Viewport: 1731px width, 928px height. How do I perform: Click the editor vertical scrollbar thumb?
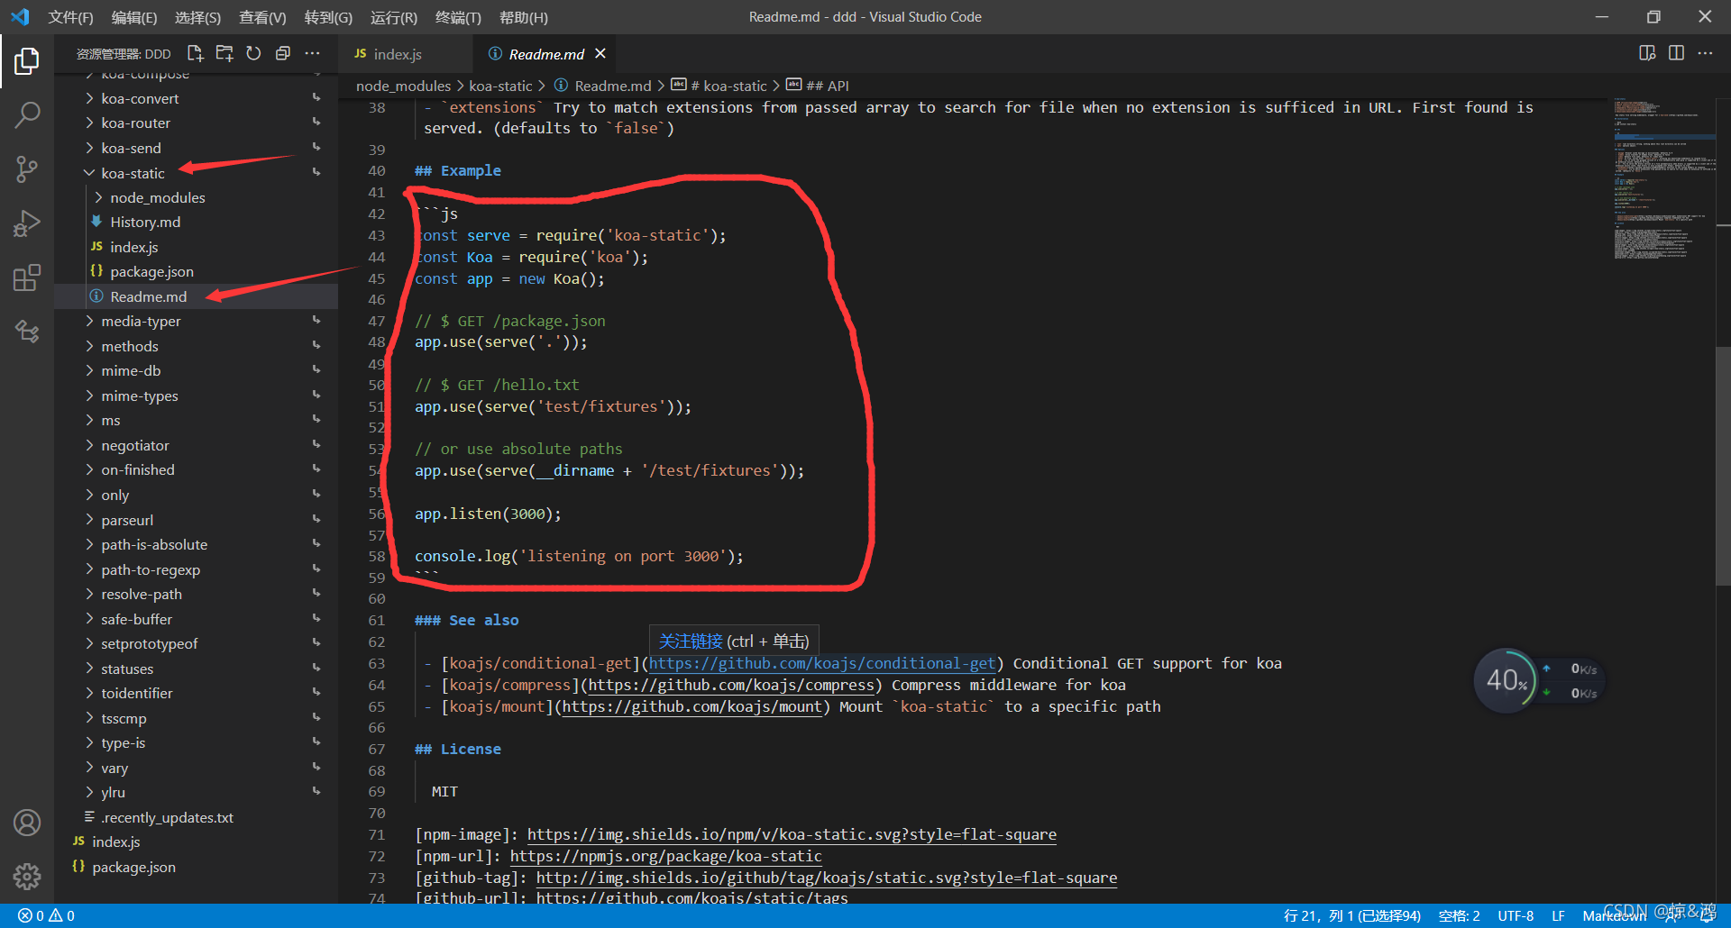coord(1723,467)
